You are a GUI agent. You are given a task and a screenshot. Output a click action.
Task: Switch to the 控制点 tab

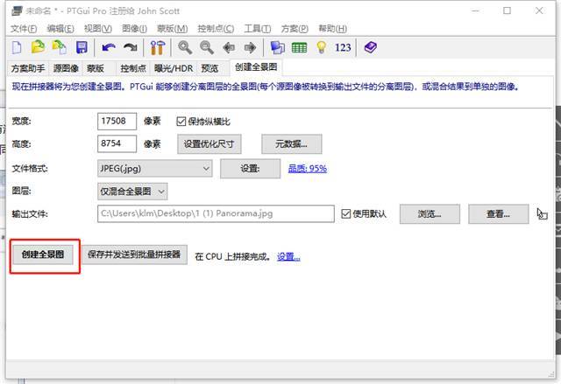[x=133, y=68]
